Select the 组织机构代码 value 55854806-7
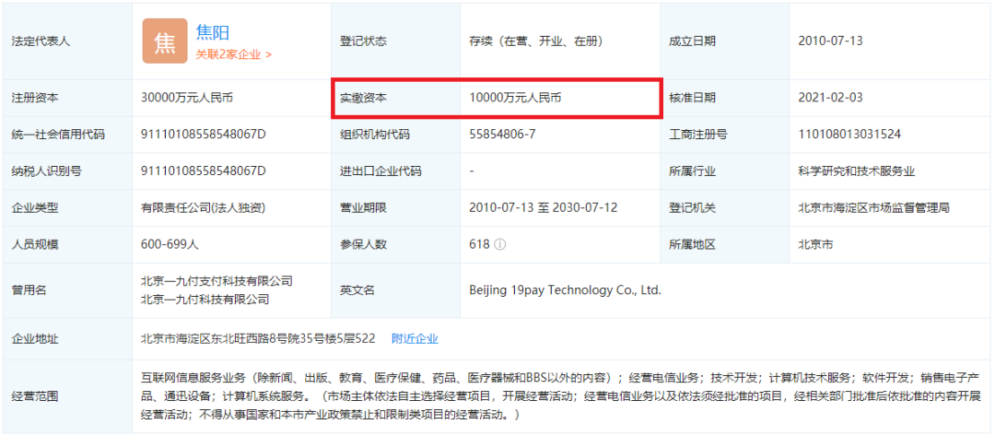Screen dimensions: 995x436 point(502,135)
